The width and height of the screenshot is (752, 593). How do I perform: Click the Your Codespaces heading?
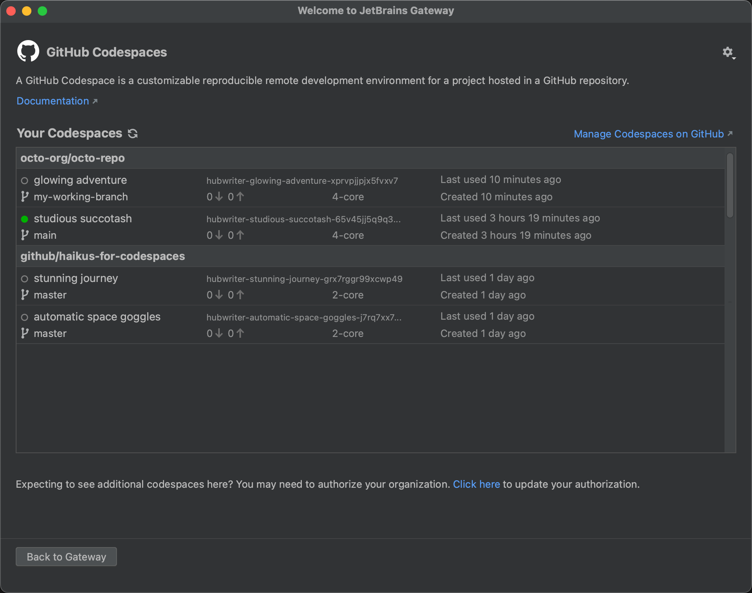pyautogui.click(x=69, y=133)
